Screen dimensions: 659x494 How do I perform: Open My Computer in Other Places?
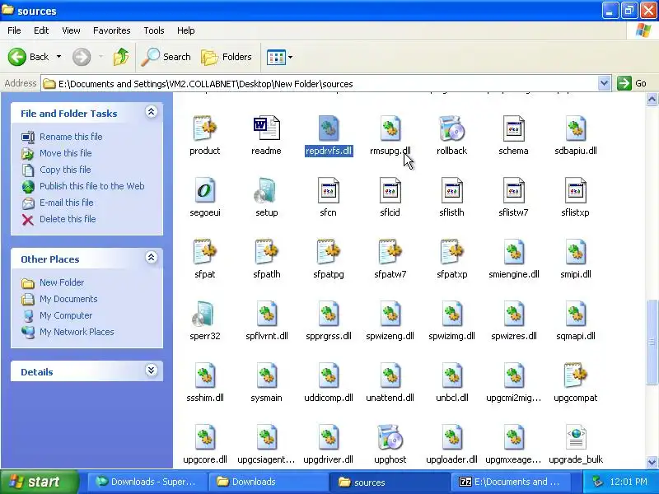(x=66, y=315)
